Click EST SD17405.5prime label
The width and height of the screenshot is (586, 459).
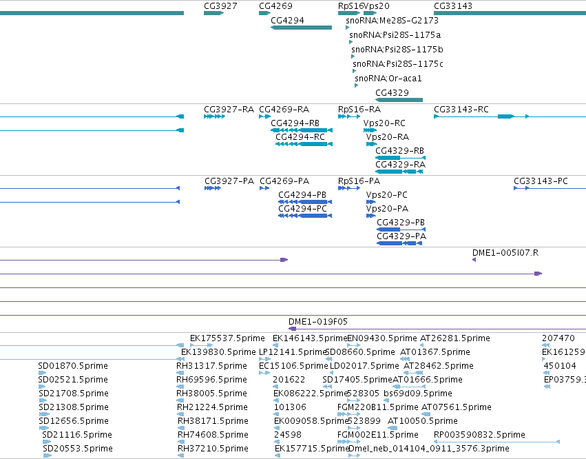357,380
